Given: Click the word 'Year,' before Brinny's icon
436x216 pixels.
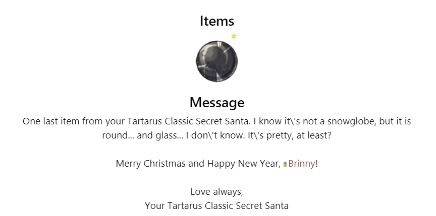Looking at the screenshot, I should click(271, 164).
